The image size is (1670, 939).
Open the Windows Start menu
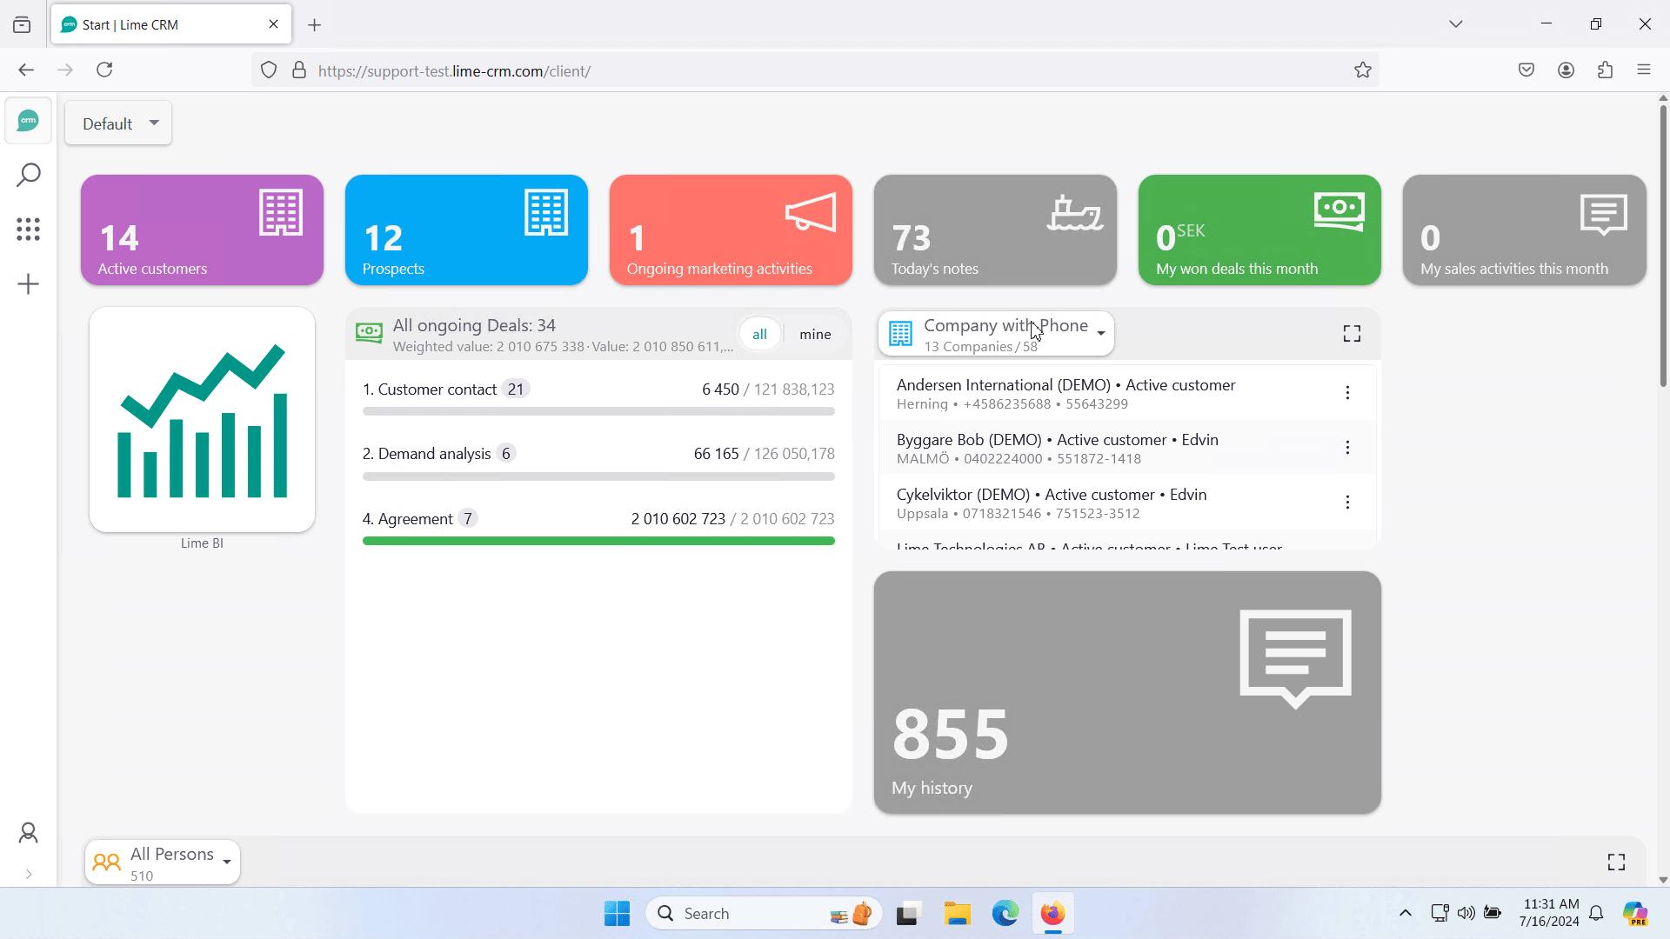[x=617, y=914]
